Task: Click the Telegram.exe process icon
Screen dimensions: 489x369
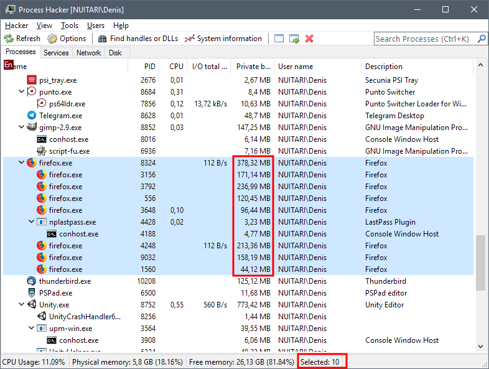Action: [32, 115]
